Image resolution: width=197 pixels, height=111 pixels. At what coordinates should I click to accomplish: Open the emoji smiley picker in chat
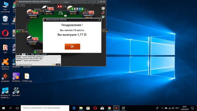pos(53,64)
